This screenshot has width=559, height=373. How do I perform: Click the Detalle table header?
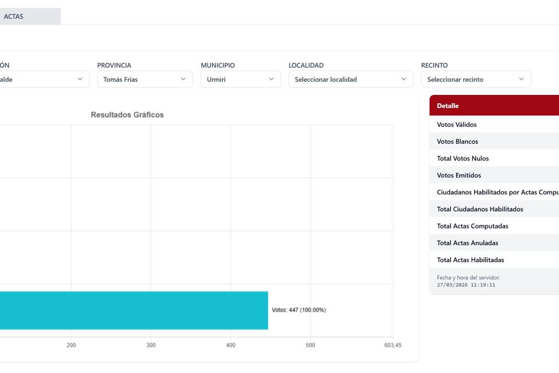(x=493, y=105)
